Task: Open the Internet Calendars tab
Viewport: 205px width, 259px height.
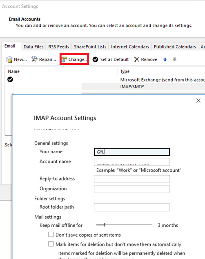Action: [x=130, y=47]
